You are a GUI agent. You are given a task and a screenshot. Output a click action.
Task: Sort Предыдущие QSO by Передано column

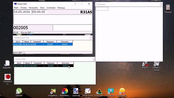[x=50, y=42]
